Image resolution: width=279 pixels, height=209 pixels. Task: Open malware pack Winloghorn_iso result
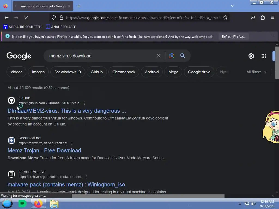[66, 185]
